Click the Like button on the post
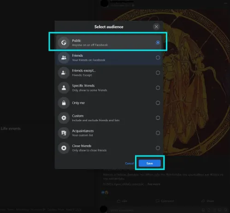 tap(122, 201)
